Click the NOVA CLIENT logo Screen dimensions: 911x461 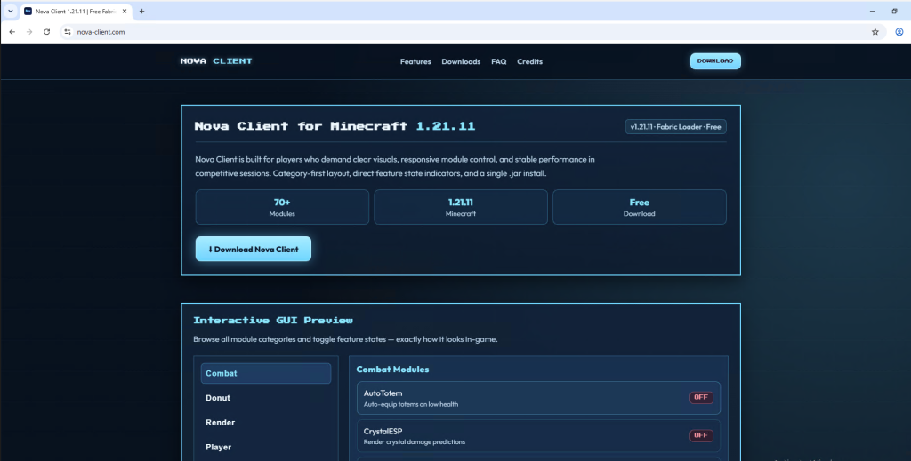point(216,61)
